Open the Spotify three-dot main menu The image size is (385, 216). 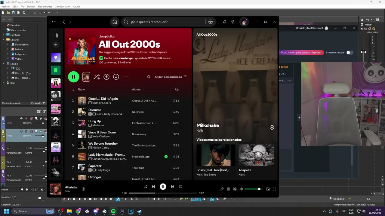(54, 22)
